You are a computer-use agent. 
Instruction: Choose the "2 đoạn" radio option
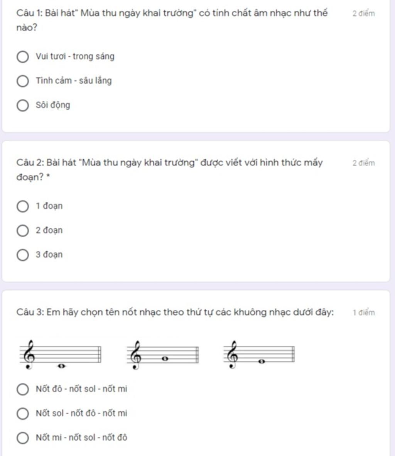(23, 231)
